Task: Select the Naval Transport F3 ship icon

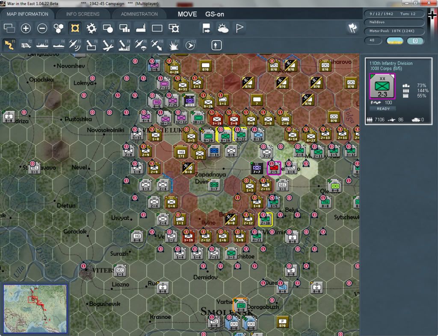Action: (x=42, y=44)
